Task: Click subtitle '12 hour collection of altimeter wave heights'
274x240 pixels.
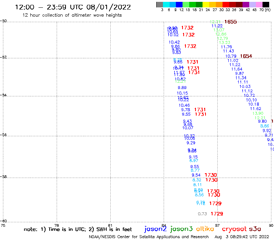Action: pyautogui.click(x=72, y=15)
